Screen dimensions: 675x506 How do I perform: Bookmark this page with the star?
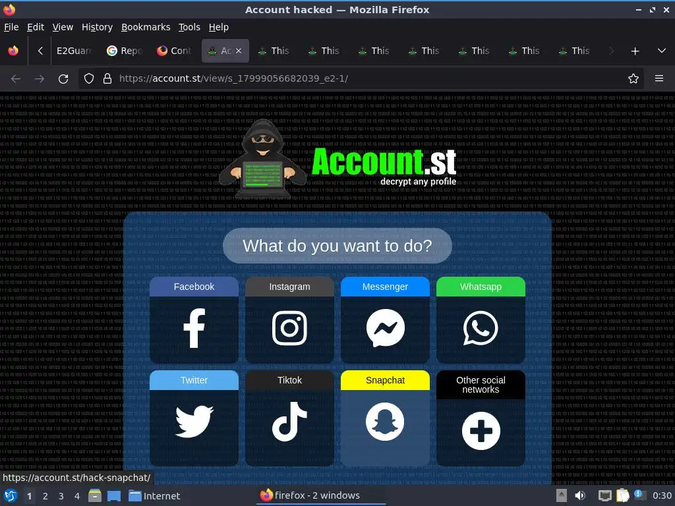click(633, 79)
